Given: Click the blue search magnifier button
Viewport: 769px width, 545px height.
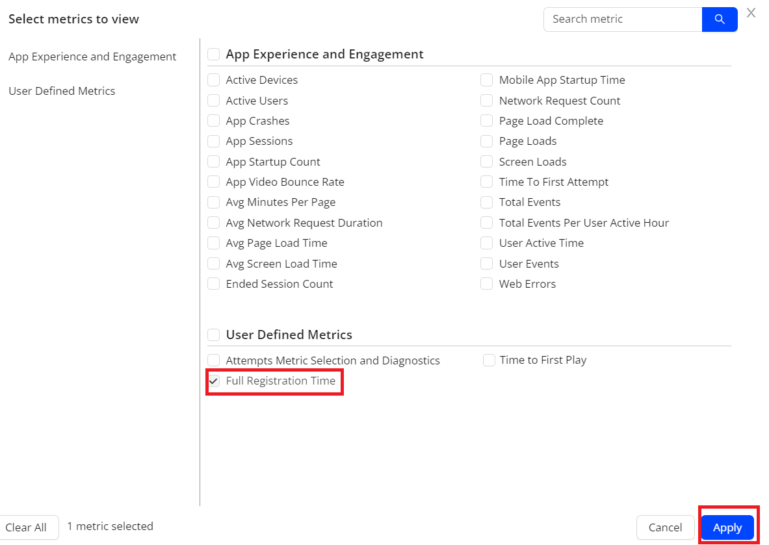Looking at the screenshot, I should click(720, 19).
